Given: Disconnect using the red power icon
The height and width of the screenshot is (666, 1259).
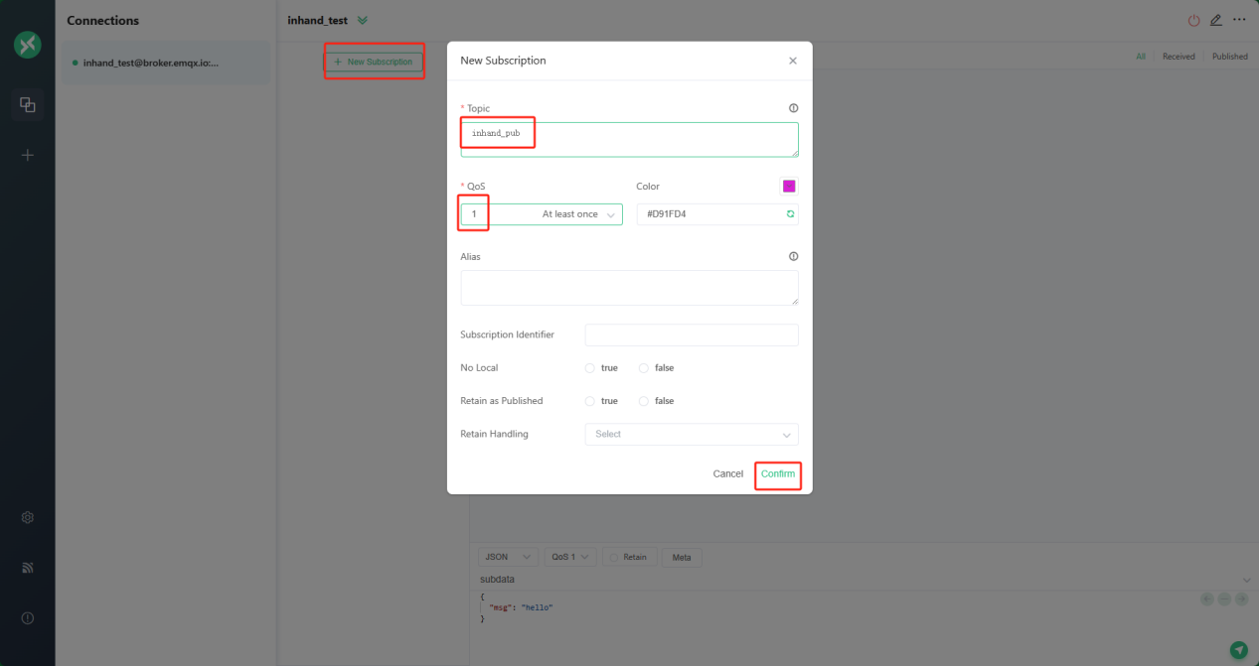Looking at the screenshot, I should [1193, 21].
